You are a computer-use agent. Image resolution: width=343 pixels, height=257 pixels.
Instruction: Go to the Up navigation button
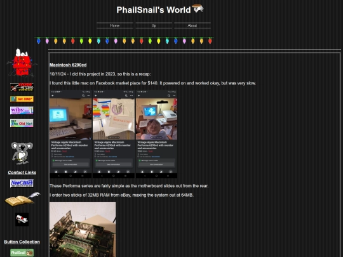coord(154,25)
